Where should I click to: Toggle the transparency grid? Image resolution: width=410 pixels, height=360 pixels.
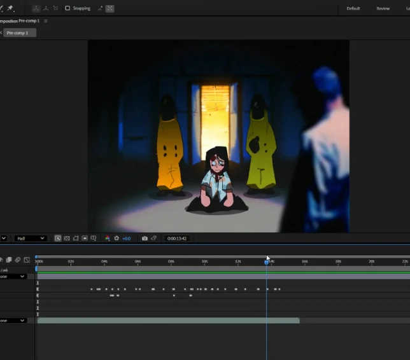click(x=67, y=239)
